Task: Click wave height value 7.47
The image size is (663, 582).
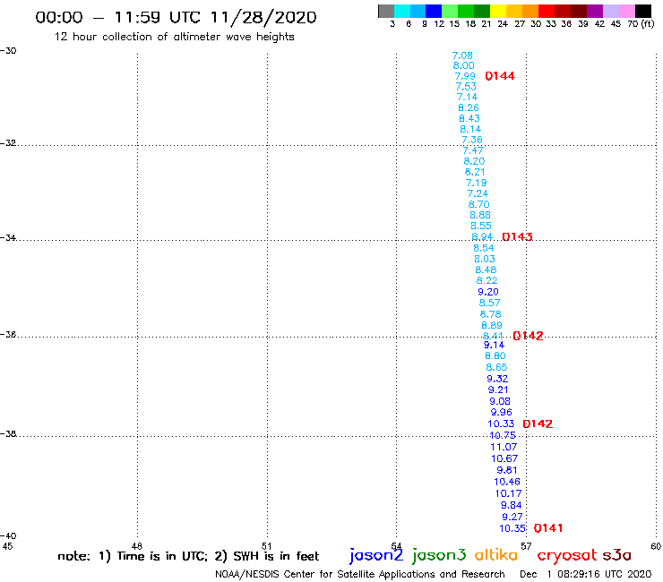Action: tap(473, 151)
